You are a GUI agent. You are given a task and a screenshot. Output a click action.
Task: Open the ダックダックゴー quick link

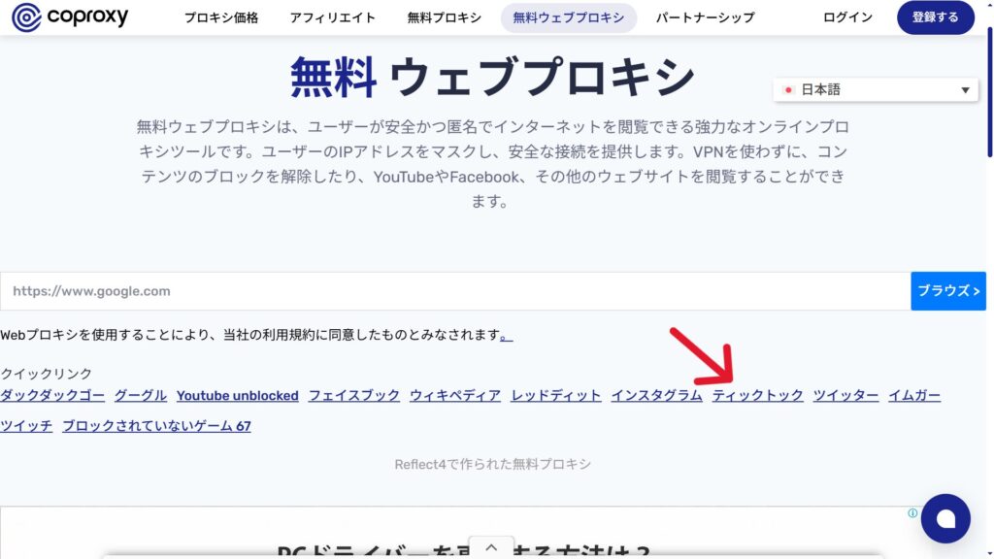(x=52, y=395)
